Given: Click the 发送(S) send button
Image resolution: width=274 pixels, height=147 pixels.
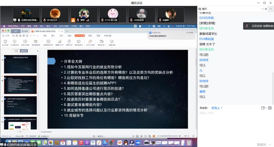Looking at the screenshot, I should [261, 144].
